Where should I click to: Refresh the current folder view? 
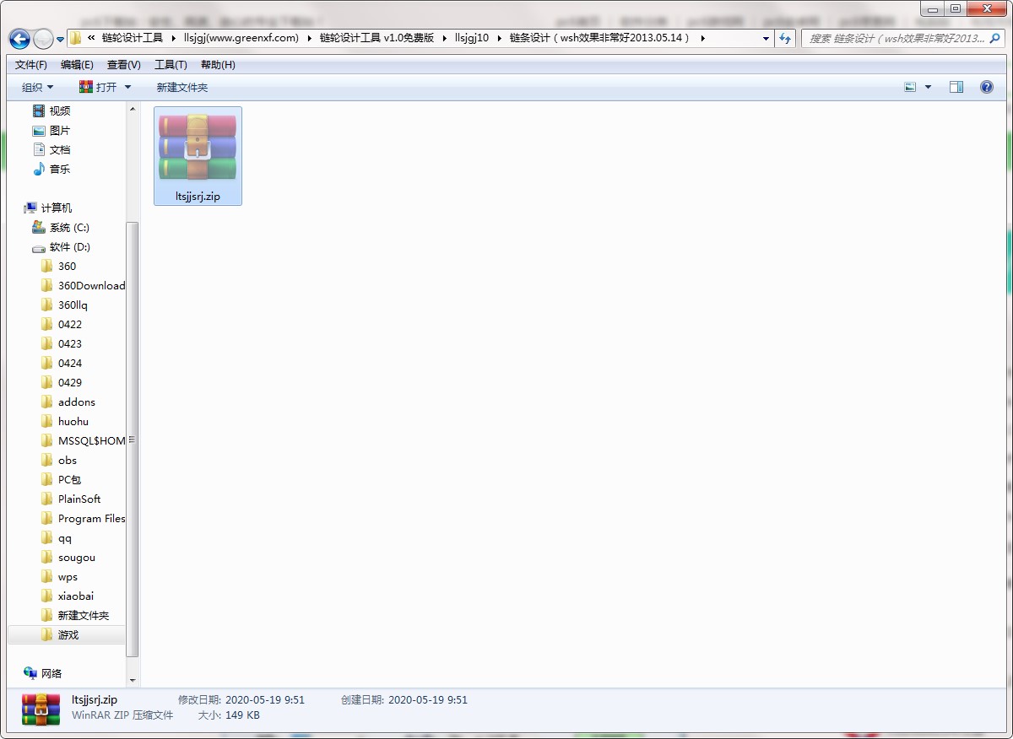786,38
